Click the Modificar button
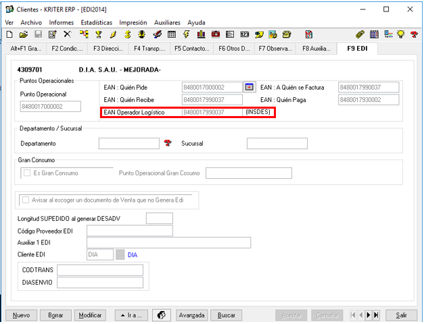 [90, 315]
